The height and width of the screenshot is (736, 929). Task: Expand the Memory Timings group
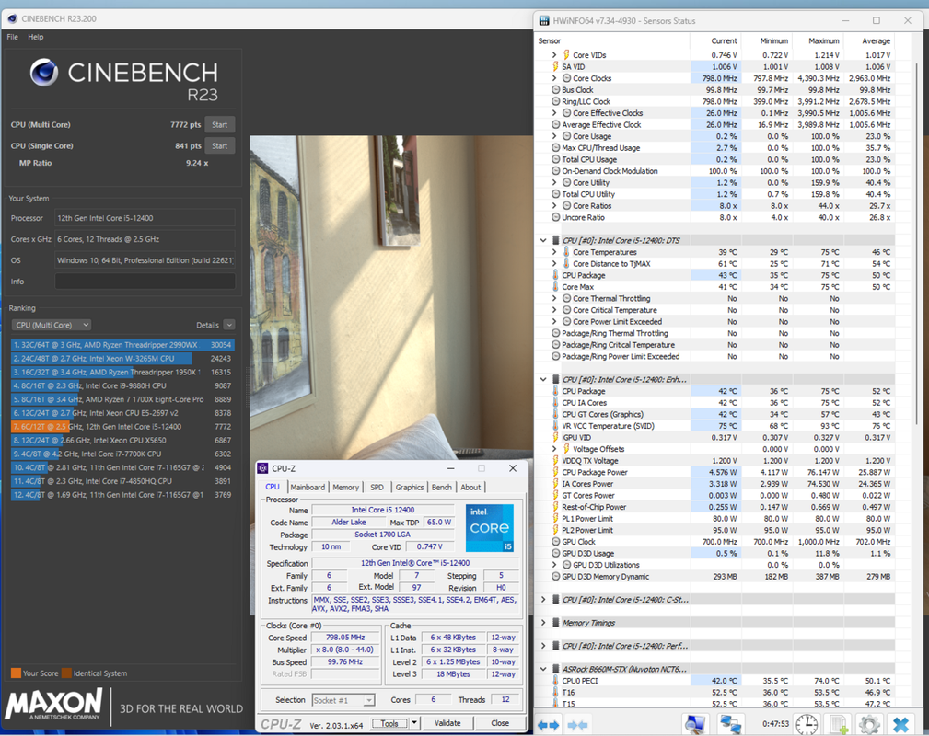(x=542, y=622)
